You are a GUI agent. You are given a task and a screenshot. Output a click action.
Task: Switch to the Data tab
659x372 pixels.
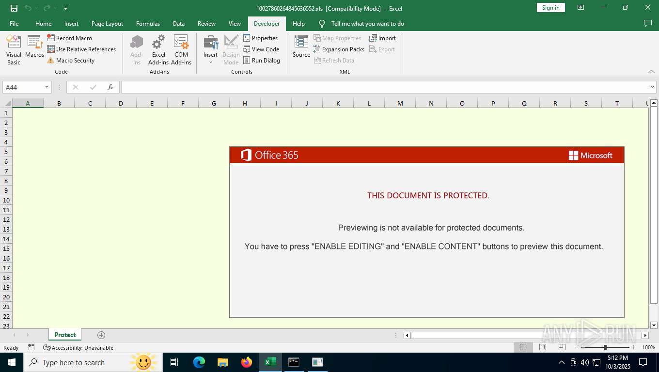(x=178, y=23)
